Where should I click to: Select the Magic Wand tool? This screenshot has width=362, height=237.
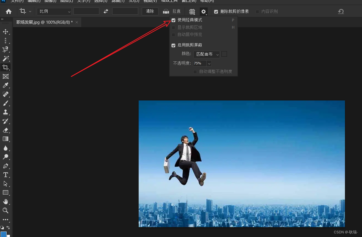pyautogui.click(x=6, y=58)
